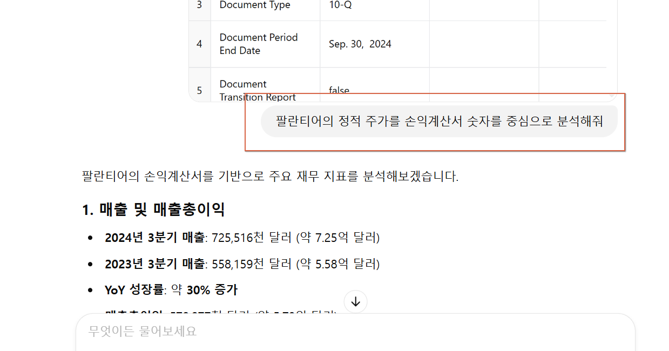Select the Sep. 30, 2024 date cell
Image resolution: width=669 pixels, height=351 pixels.
point(360,44)
